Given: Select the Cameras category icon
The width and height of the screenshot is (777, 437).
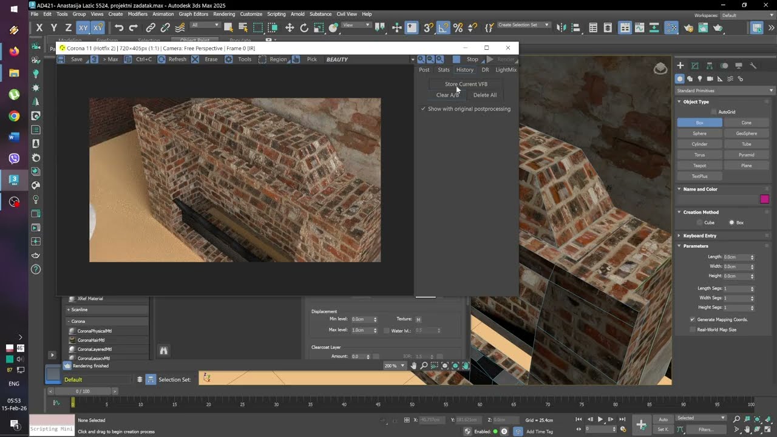Looking at the screenshot, I should (x=710, y=79).
